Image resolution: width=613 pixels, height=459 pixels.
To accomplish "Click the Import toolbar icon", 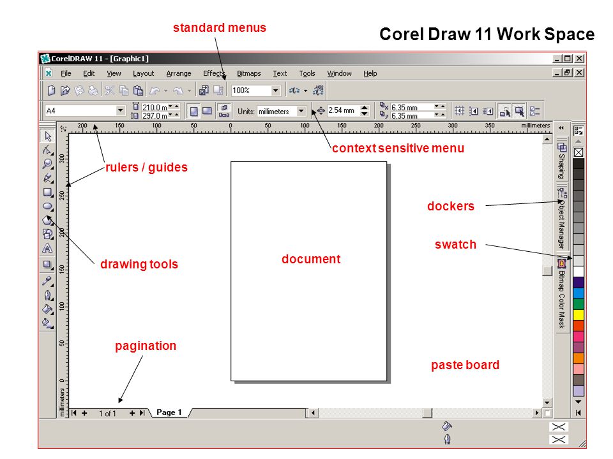I will click(204, 91).
